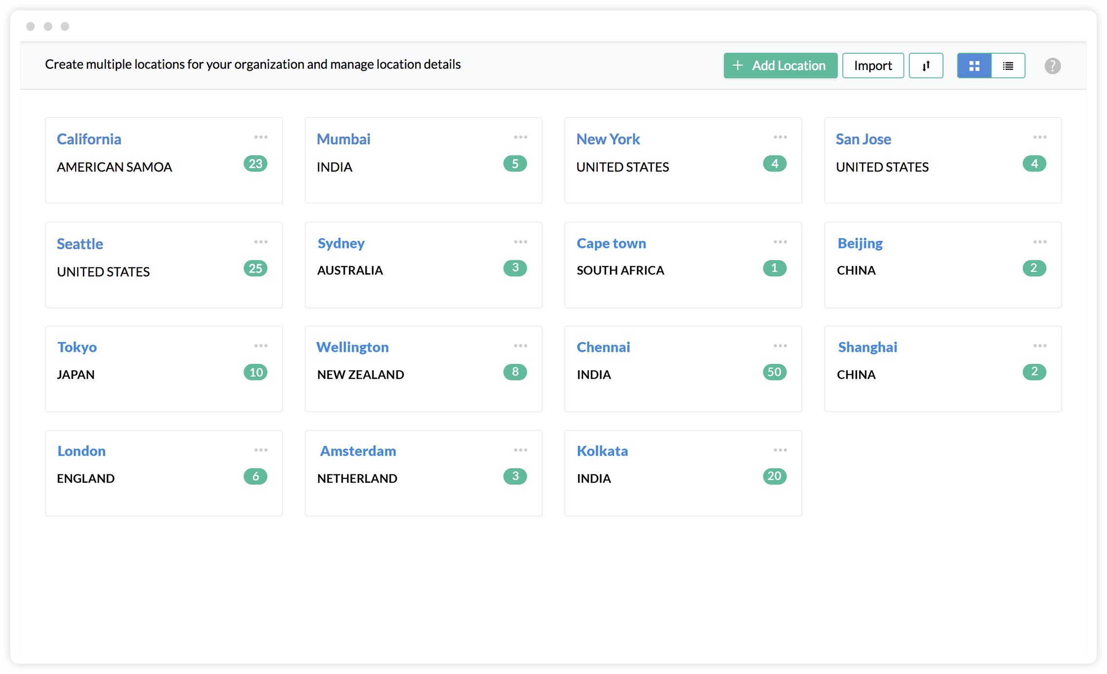Open the New York location link
The height and width of the screenshot is (674, 1107).
coord(608,139)
